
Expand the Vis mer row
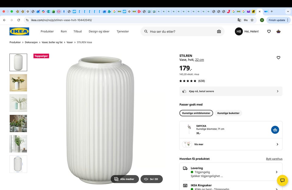[231, 144]
